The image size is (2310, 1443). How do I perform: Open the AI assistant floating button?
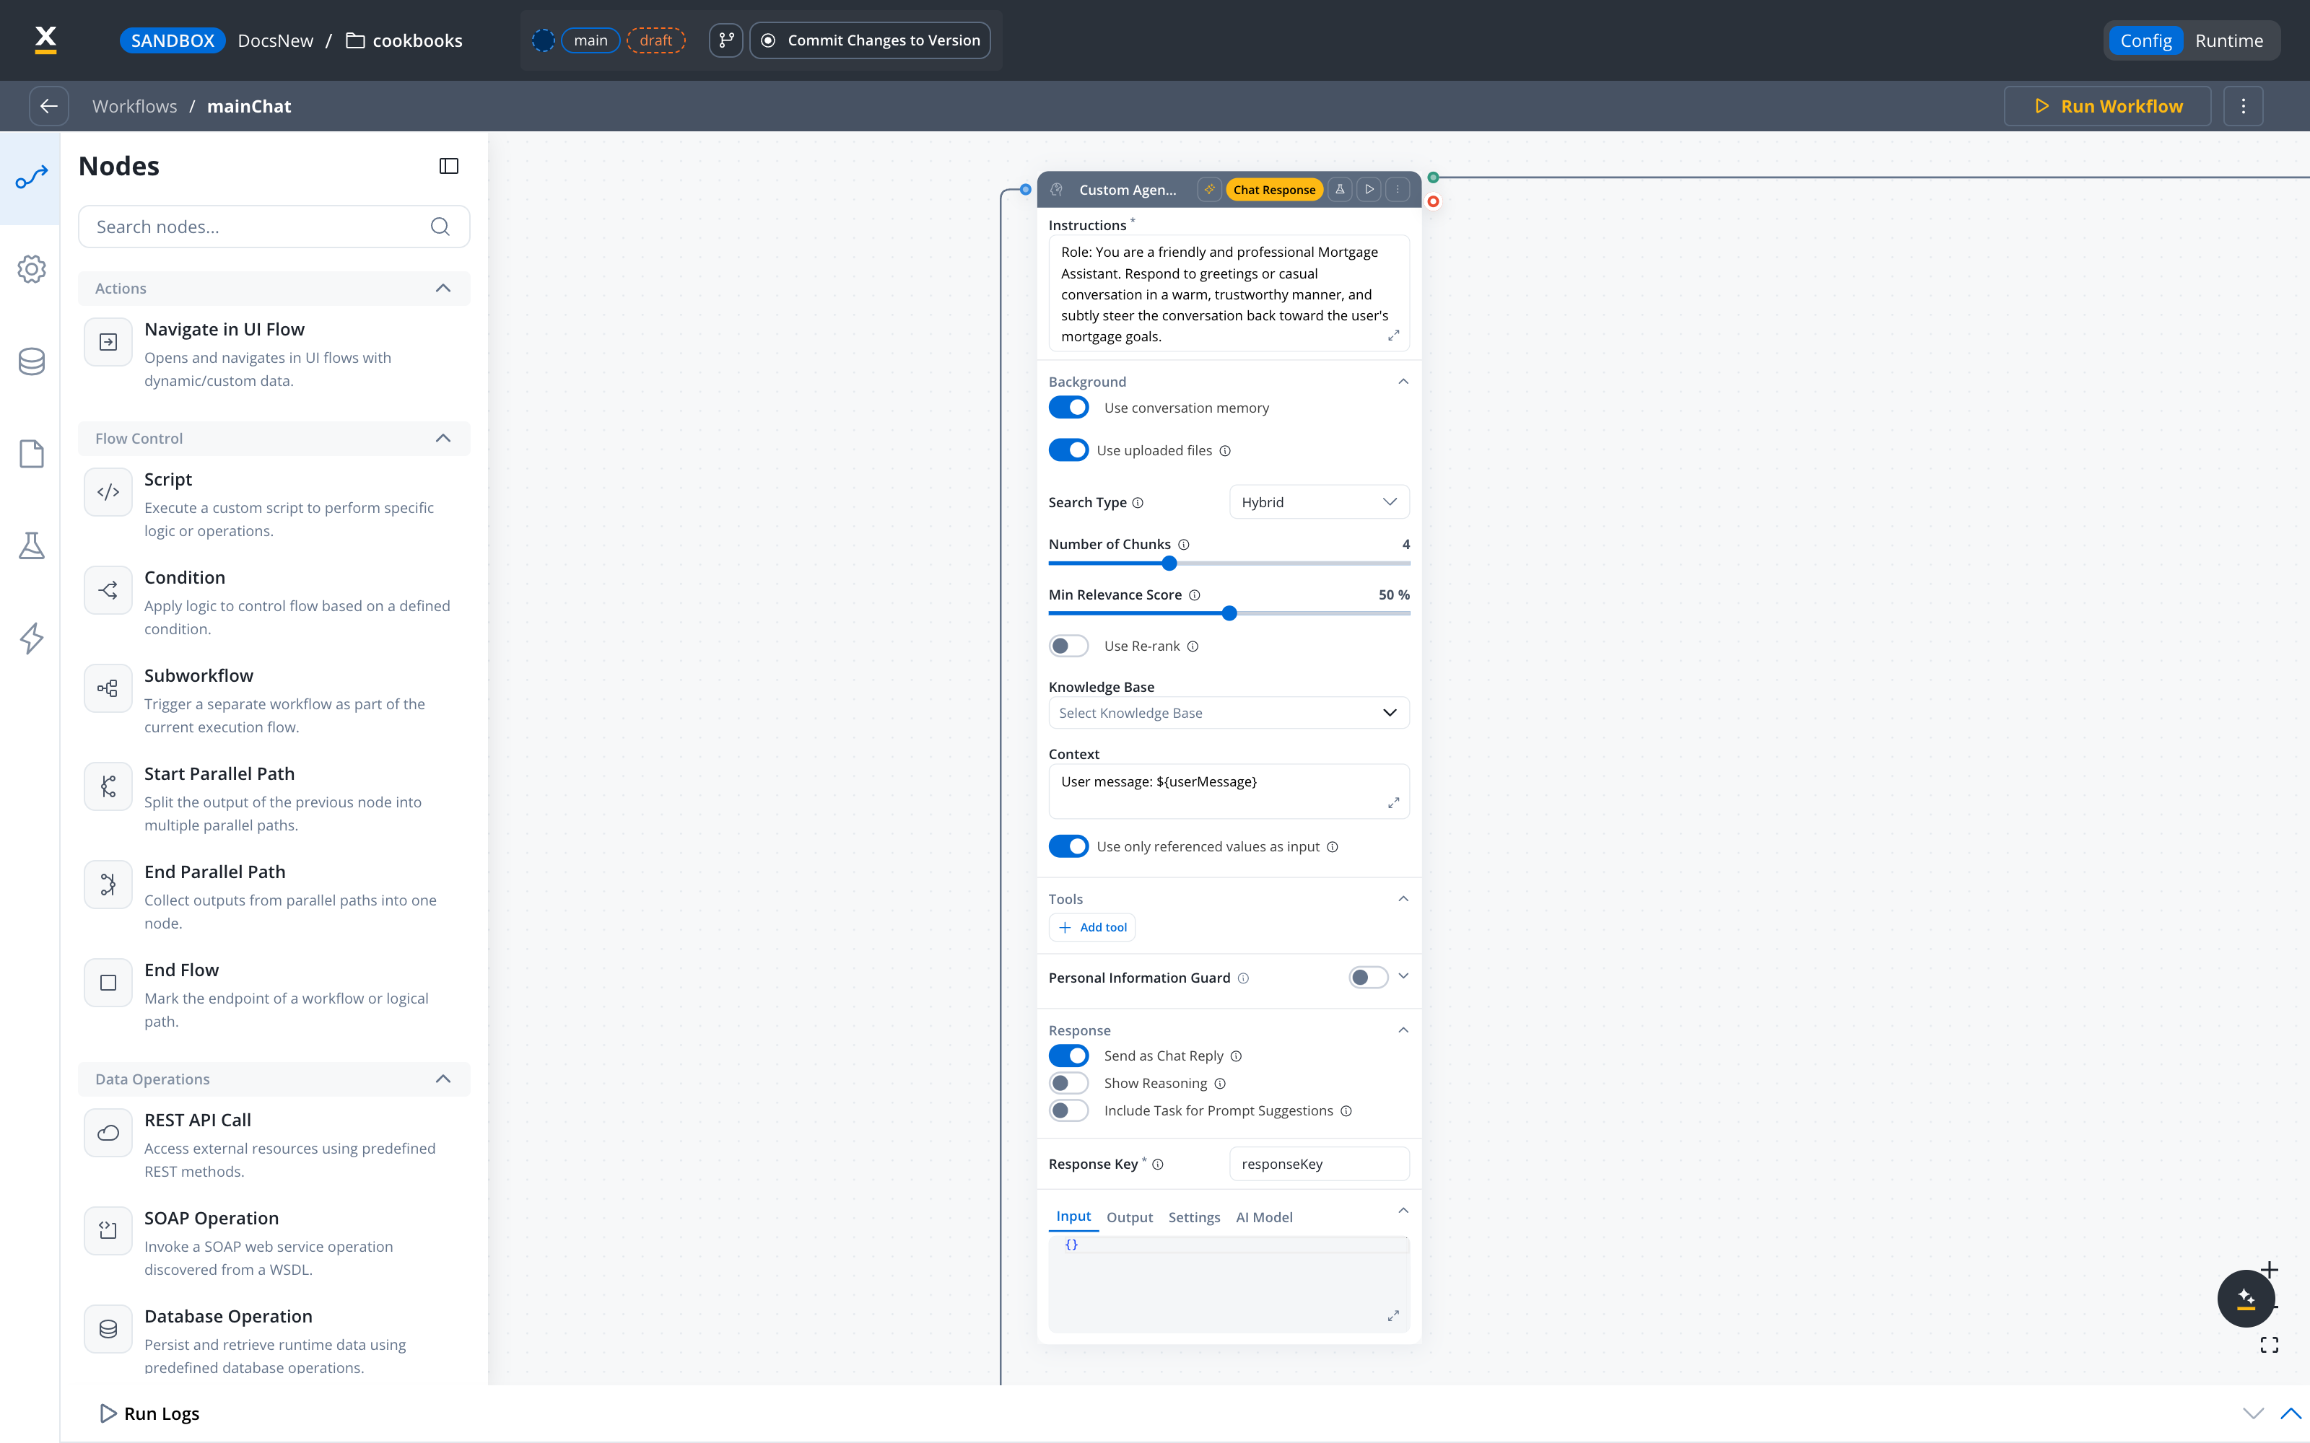2245,1298
